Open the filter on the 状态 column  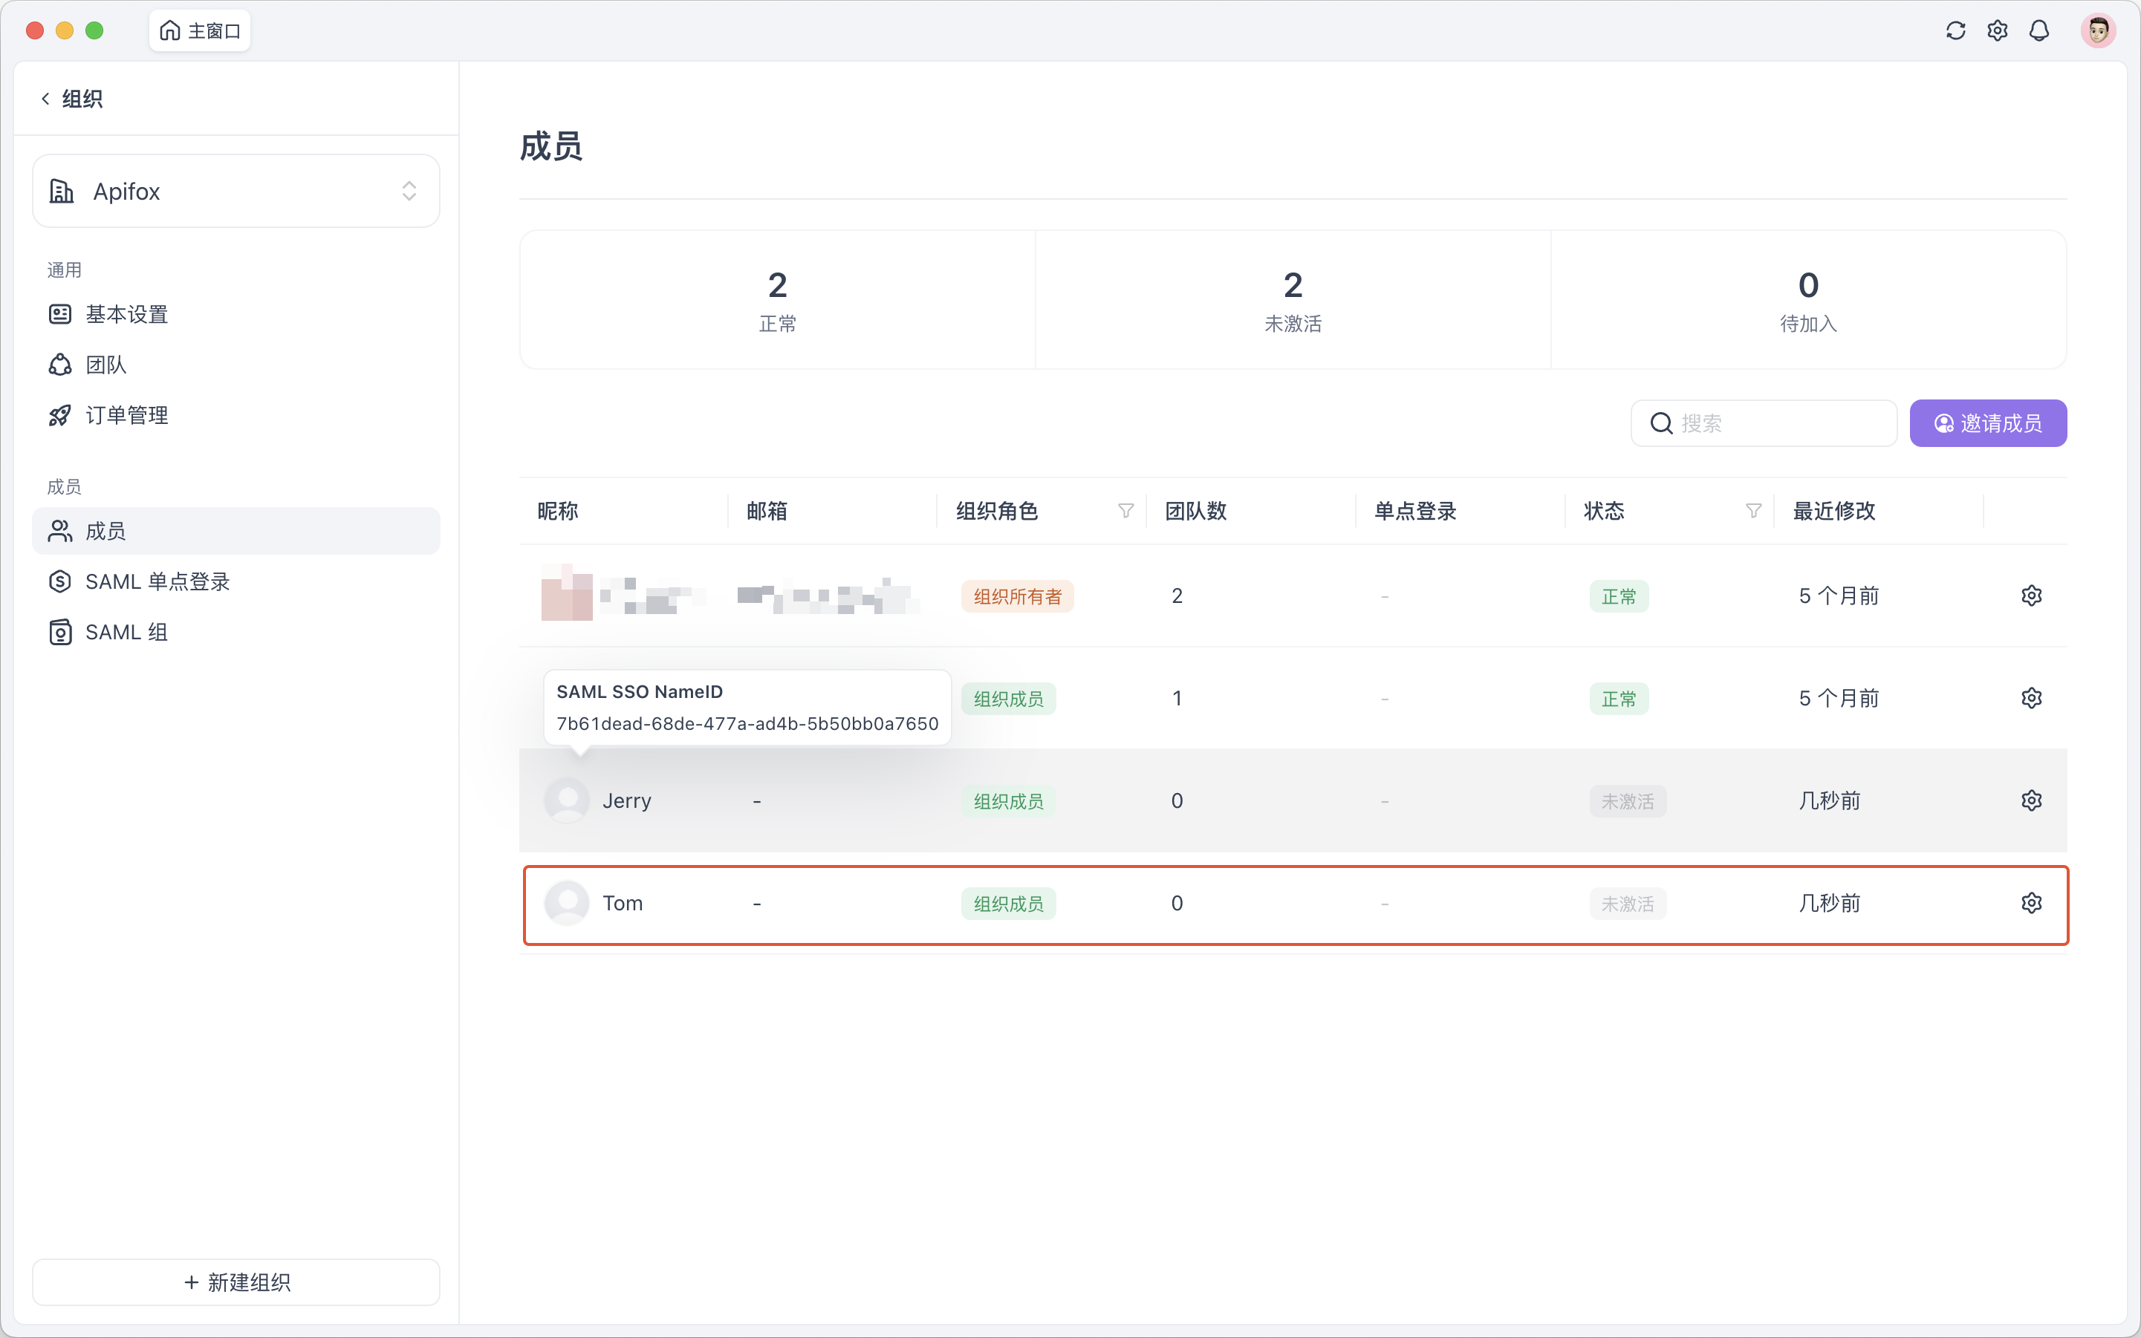tap(1753, 511)
